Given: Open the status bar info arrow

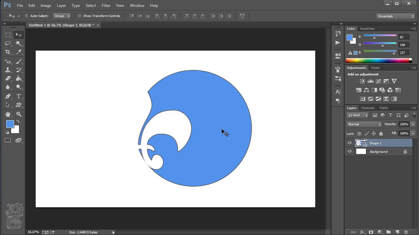Looking at the screenshot, I should point(114,232).
